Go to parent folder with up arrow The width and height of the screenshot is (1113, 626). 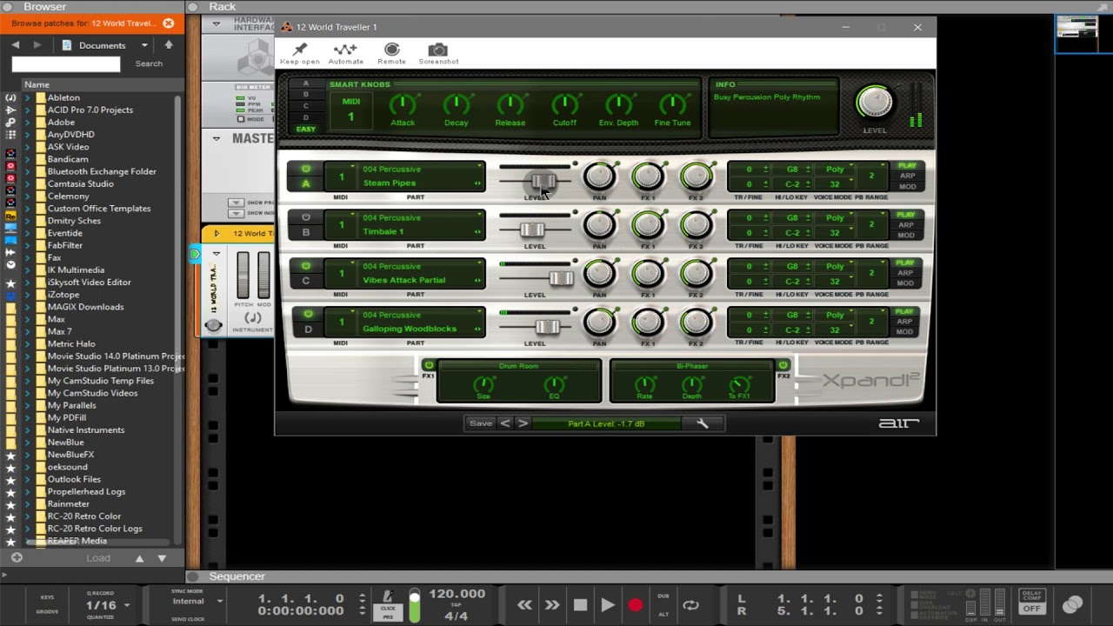(169, 45)
